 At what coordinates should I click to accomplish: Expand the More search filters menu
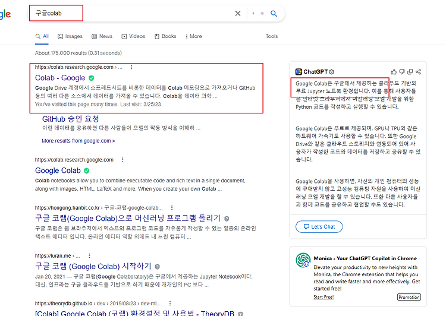point(194,36)
